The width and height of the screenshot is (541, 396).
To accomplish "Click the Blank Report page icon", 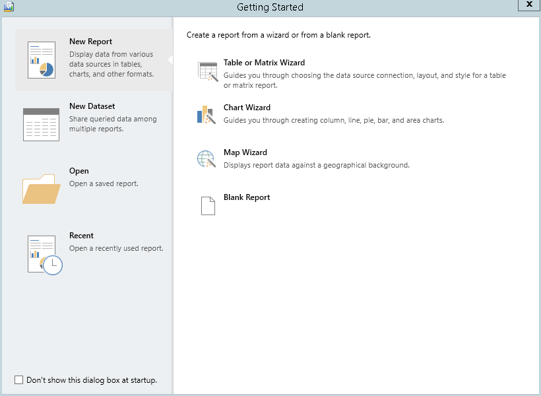I will [208, 205].
